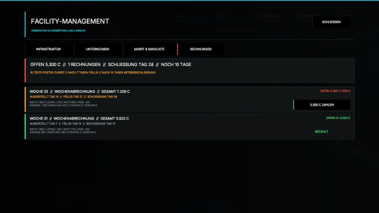Select the Markt & Rangliste tab

click(x=149, y=49)
